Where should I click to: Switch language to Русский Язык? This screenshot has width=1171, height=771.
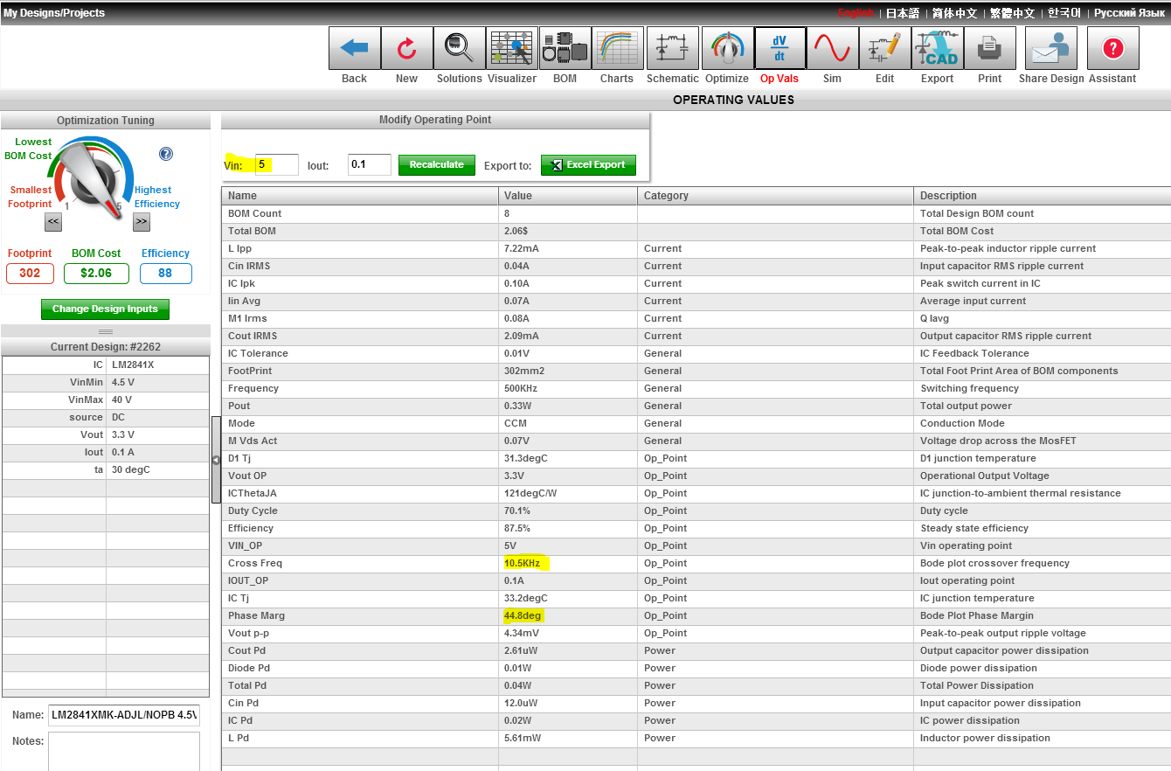tap(1128, 13)
